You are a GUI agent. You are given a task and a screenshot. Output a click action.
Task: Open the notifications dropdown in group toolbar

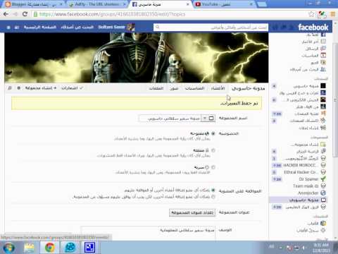coord(72,88)
